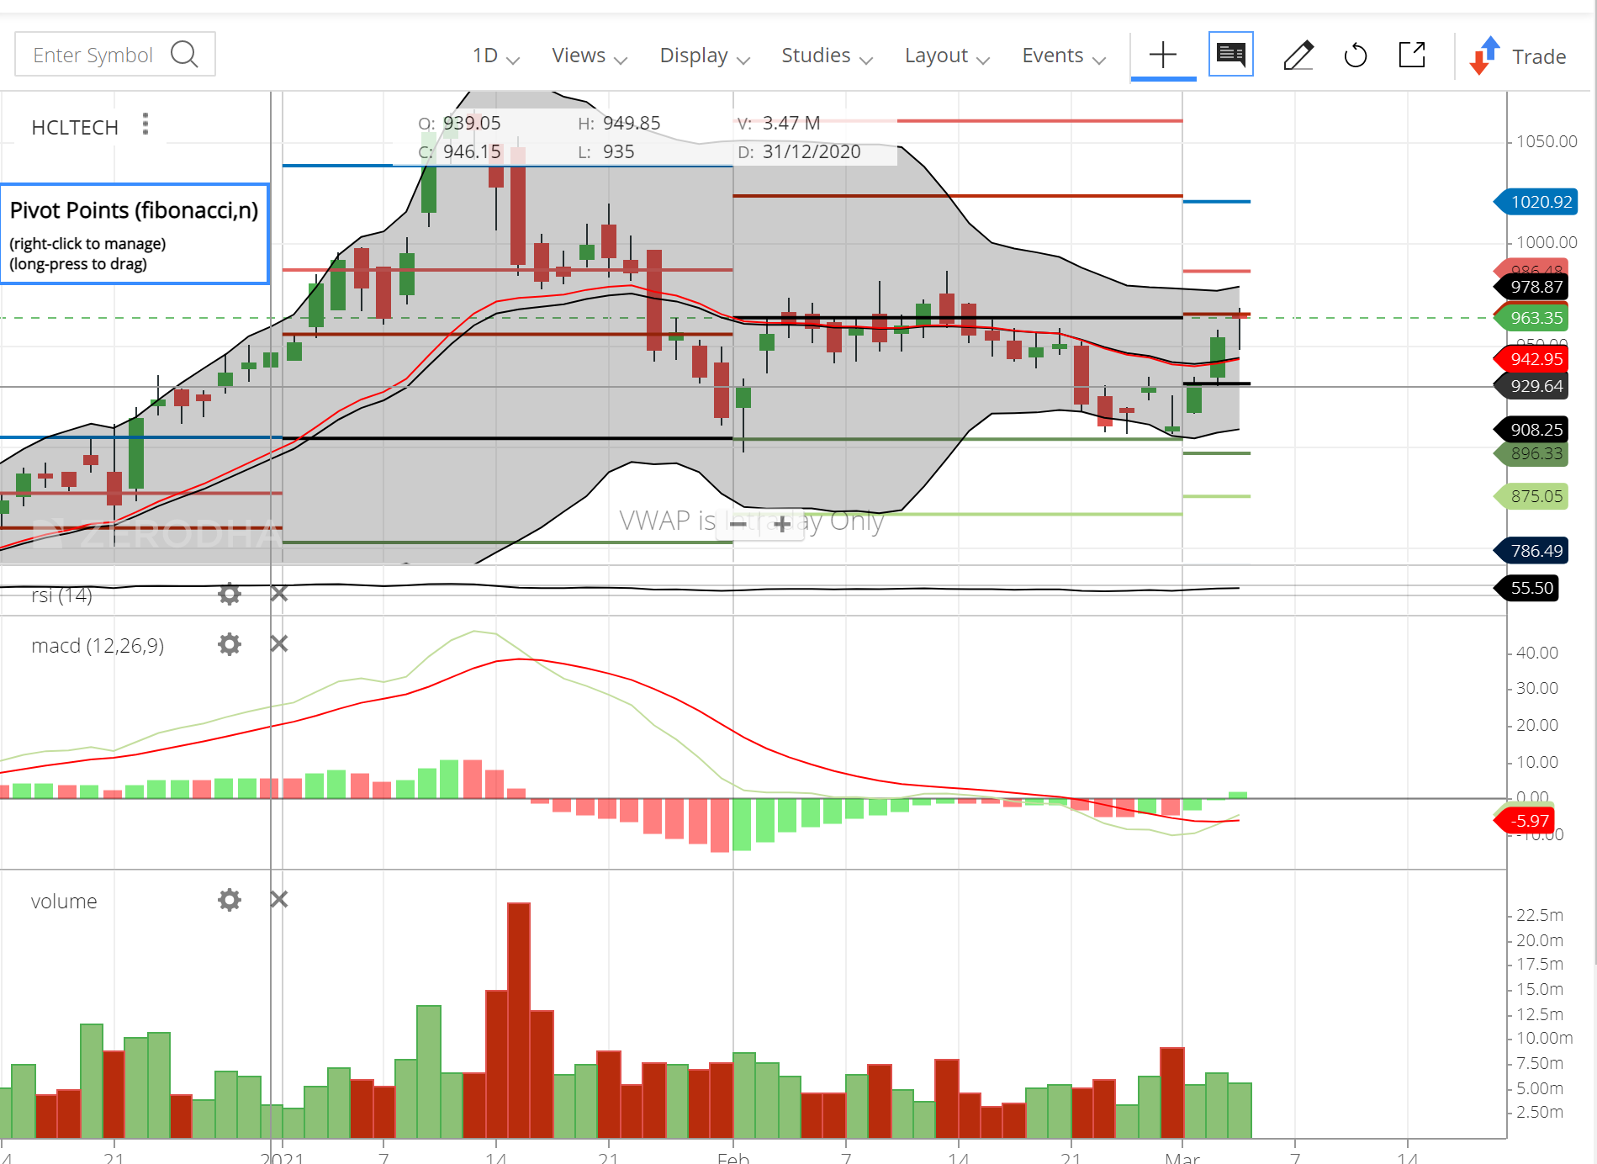Click the 942.95 red price tag

coord(1532,359)
